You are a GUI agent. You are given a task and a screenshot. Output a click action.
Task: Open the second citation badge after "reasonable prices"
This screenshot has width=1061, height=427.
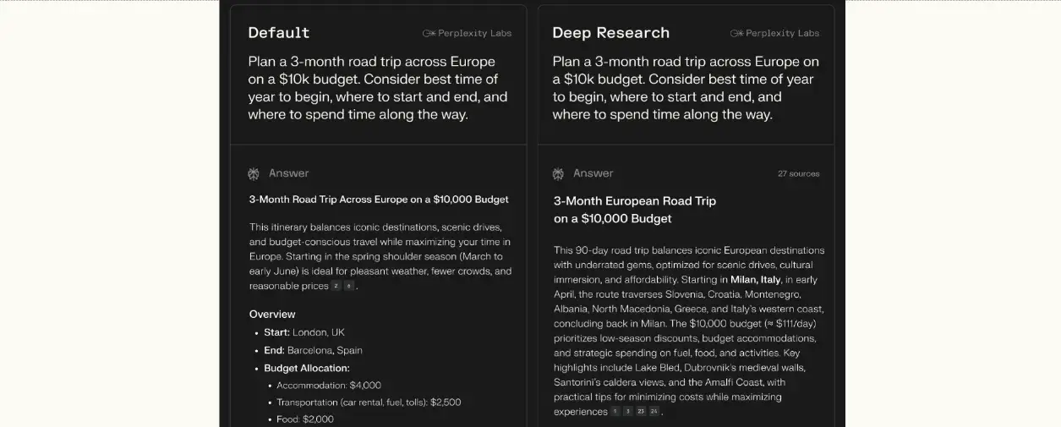tap(348, 286)
